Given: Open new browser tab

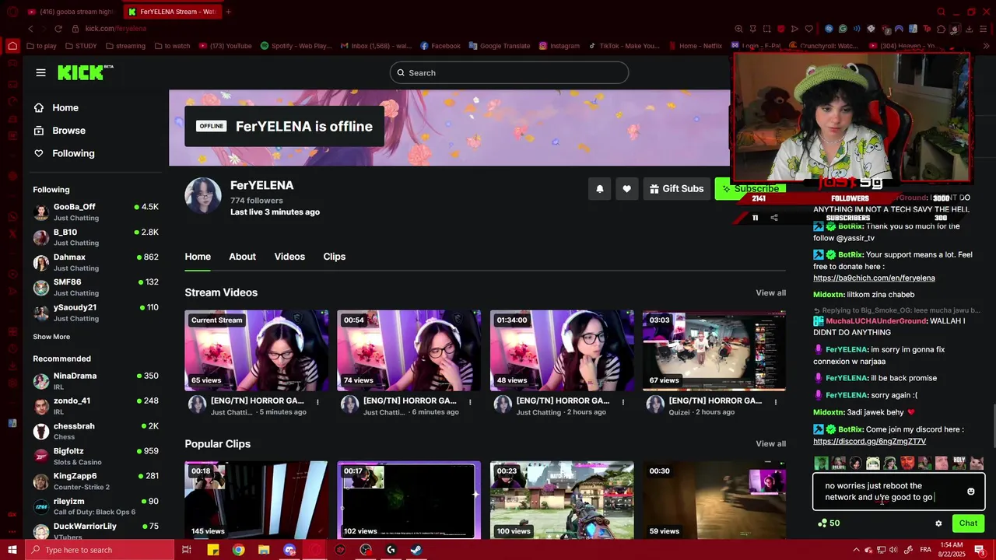Looking at the screenshot, I should click(x=228, y=12).
